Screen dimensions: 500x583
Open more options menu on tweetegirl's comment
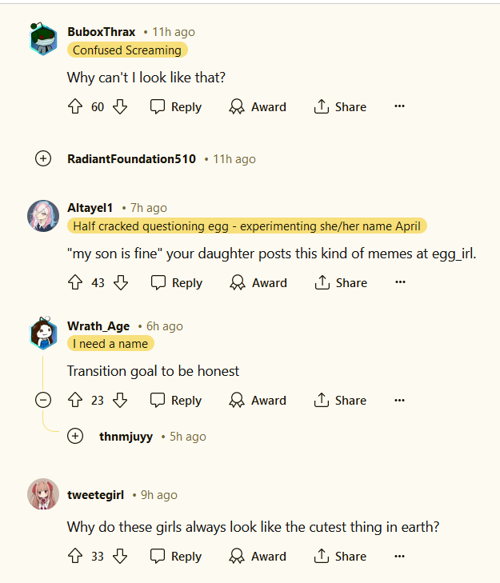coord(400,557)
